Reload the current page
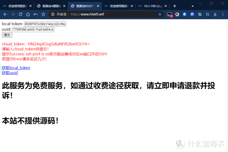The height and width of the screenshot is (152, 228). point(21,14)
